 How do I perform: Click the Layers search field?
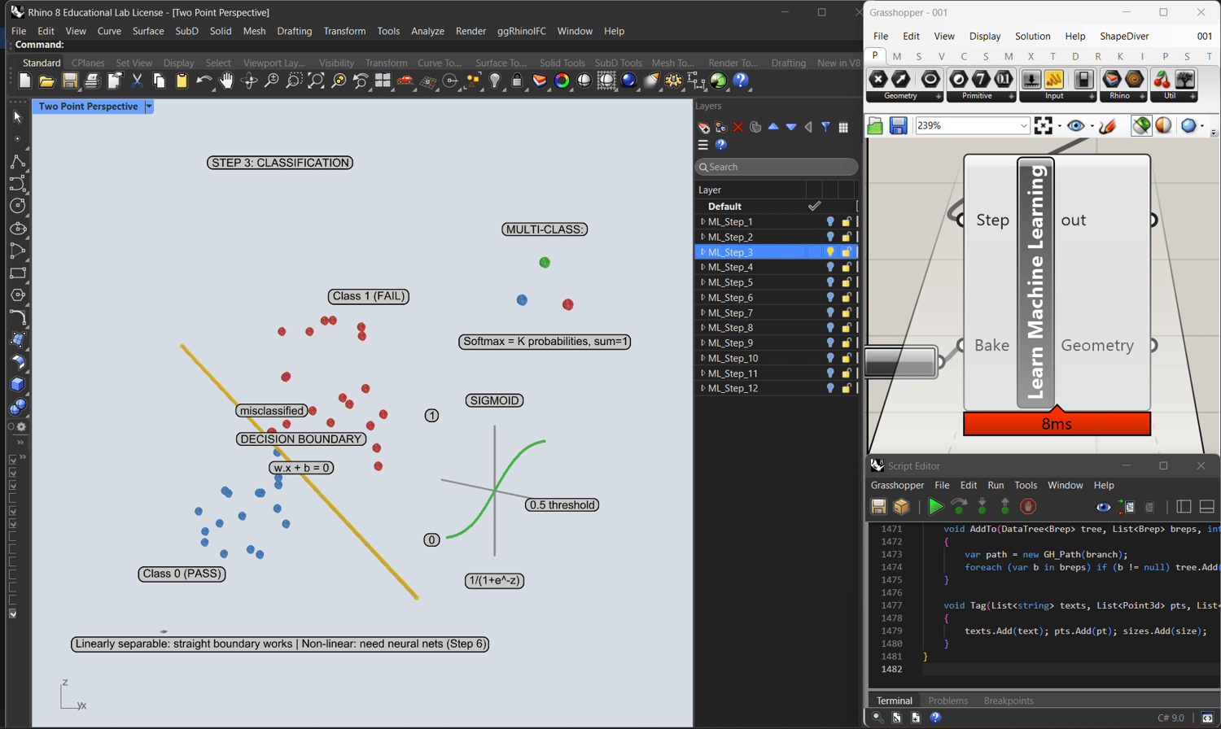click(x=777, y=167)
